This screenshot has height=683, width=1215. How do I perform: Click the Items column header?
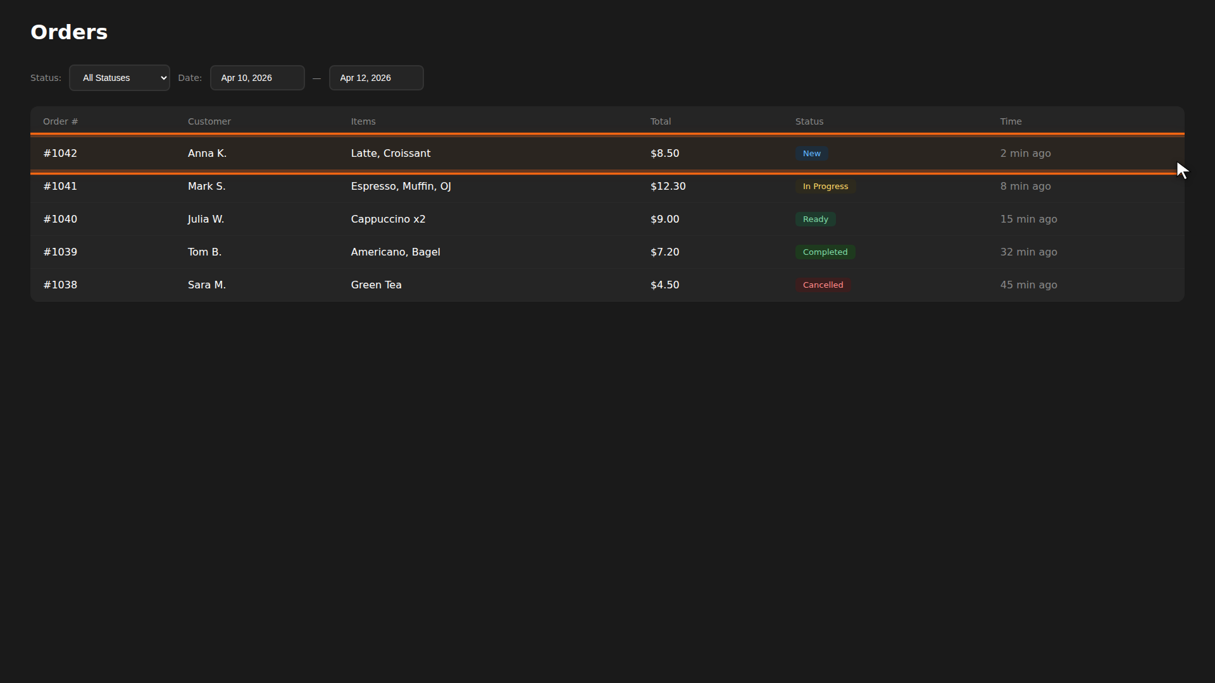coord(363,121)
